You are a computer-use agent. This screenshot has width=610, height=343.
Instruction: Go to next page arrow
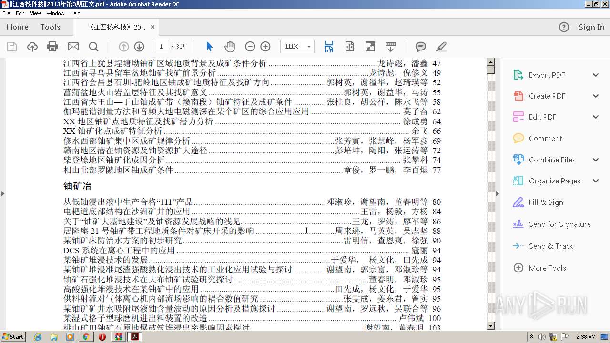click(x=139, y=47)
